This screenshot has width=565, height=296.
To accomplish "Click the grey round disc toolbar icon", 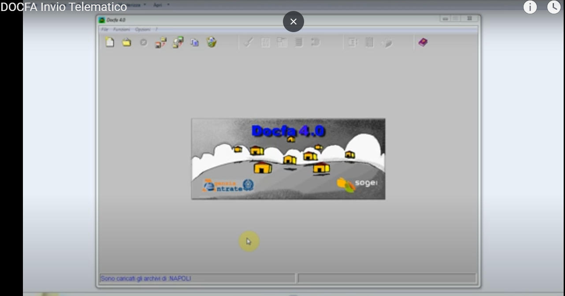I will (x=143, y=43).
